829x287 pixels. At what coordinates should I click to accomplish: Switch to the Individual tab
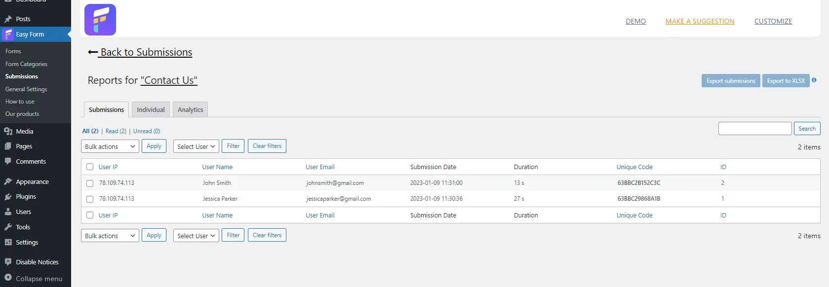click(151, 109)
